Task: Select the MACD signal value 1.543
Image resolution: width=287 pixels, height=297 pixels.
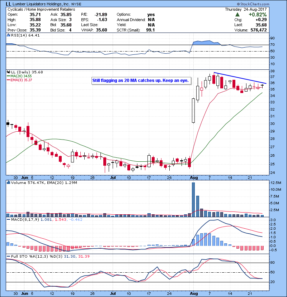Action: [x=61, y=220]
